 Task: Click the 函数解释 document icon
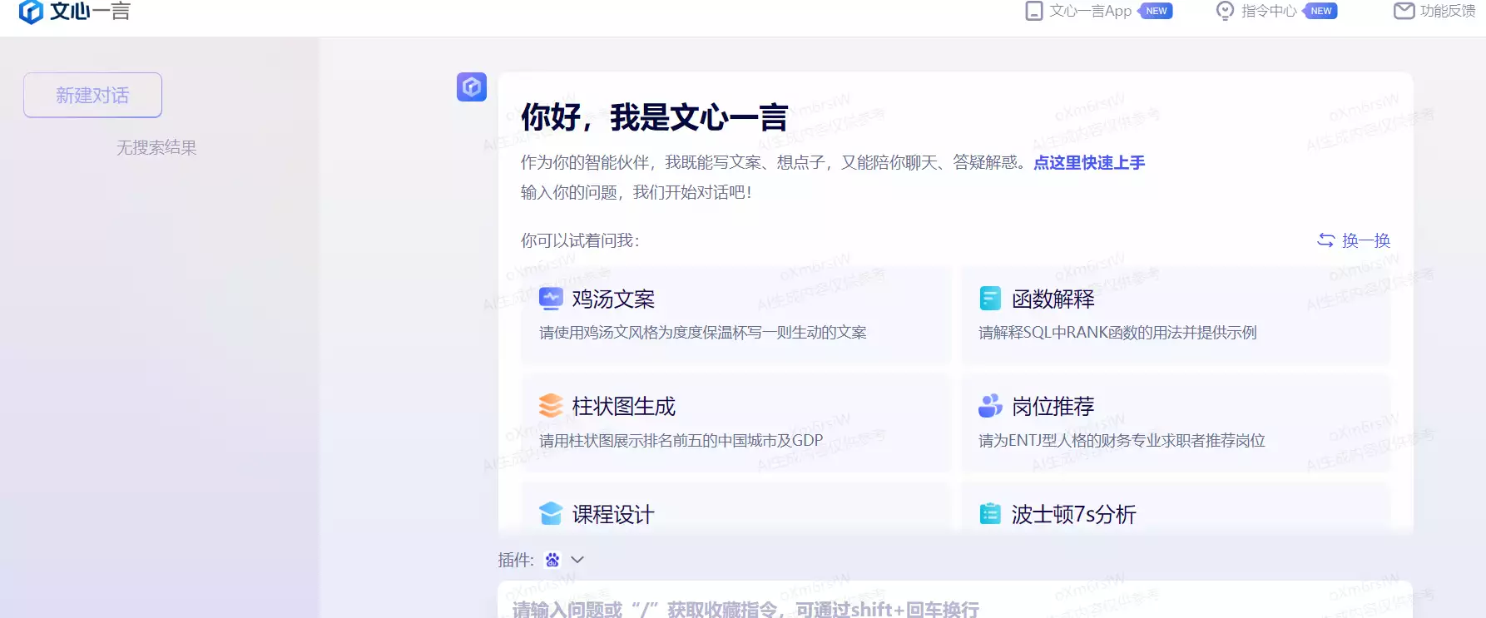tap(990, 299)
